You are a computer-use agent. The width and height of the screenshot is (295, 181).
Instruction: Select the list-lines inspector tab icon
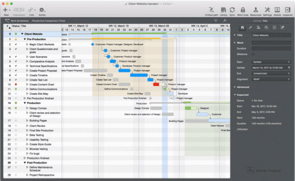tap(274, 27)
